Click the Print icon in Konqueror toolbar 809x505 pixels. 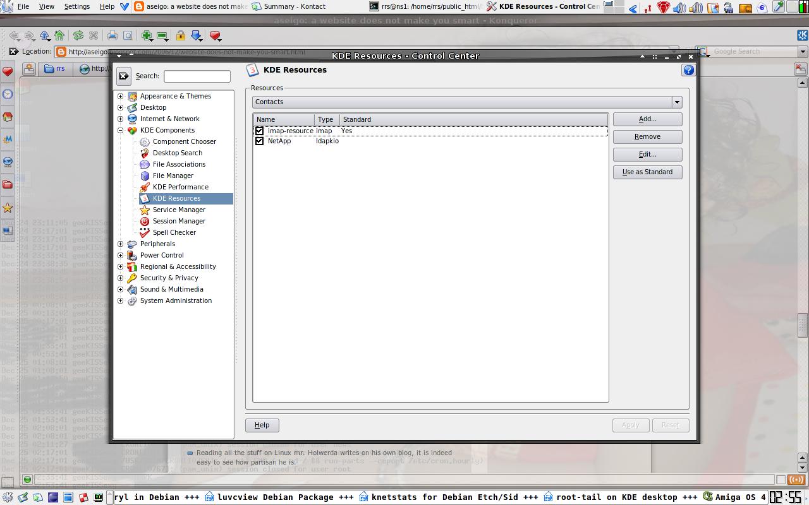(x=113, y=36)
